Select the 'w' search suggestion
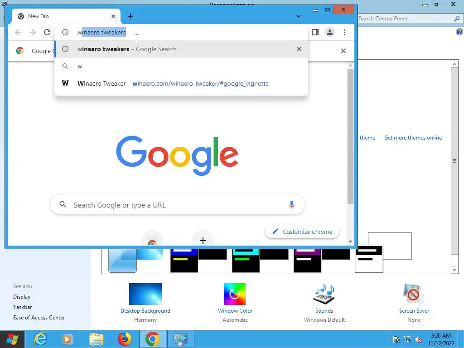Viewport: 464px width, 348px height. tap(181, 66)
